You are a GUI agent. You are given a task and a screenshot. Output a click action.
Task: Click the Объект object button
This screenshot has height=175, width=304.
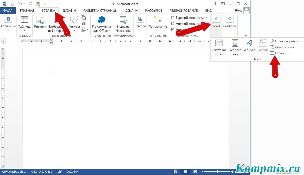[x=278, y=53]
